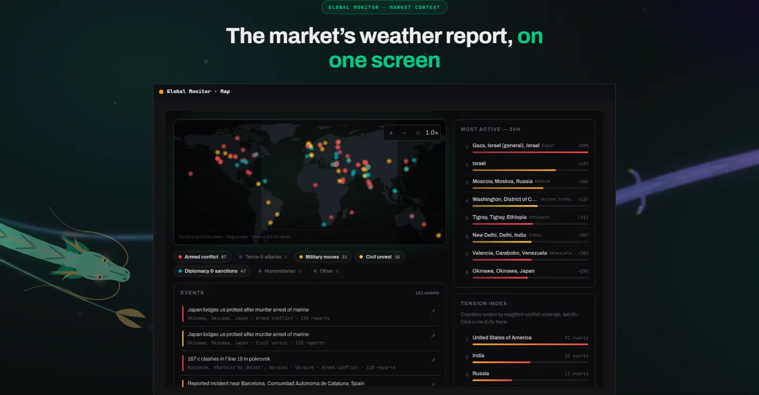This screenshot has width=759, height=395.
Task: Select New Delhi, Delhi, India row
Action: [x=525, y=237]
